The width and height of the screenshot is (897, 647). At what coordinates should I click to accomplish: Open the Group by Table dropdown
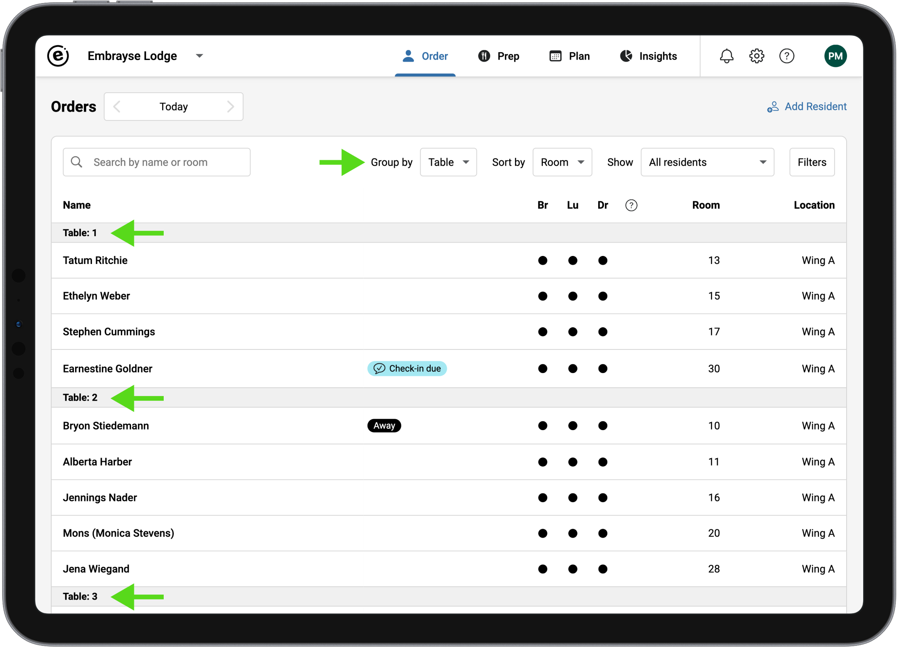pyautogui.click(x=448, y=162)
